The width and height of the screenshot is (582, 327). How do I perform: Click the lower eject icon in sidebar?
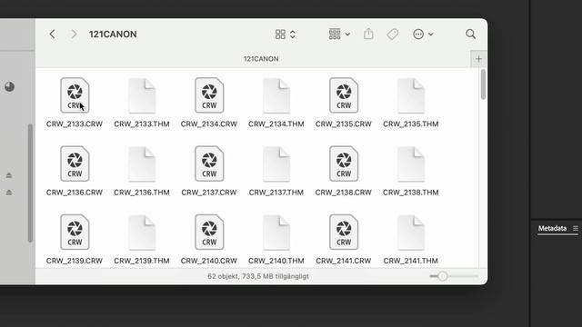coord(9,192)
